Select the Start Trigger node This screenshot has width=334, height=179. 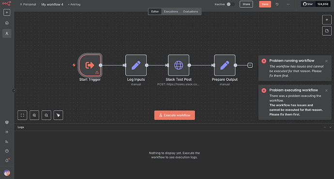[x=90, y=65]
